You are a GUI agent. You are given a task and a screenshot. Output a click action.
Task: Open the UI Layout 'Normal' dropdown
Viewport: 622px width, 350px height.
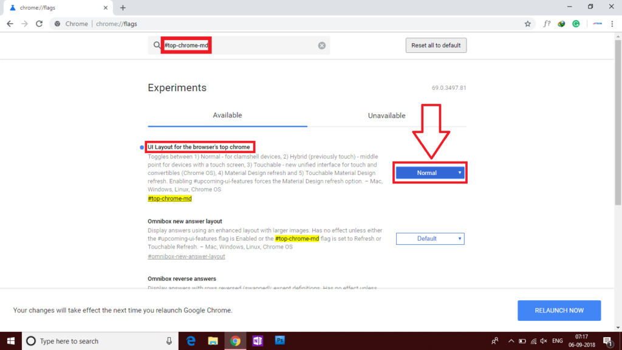[430, 173]
